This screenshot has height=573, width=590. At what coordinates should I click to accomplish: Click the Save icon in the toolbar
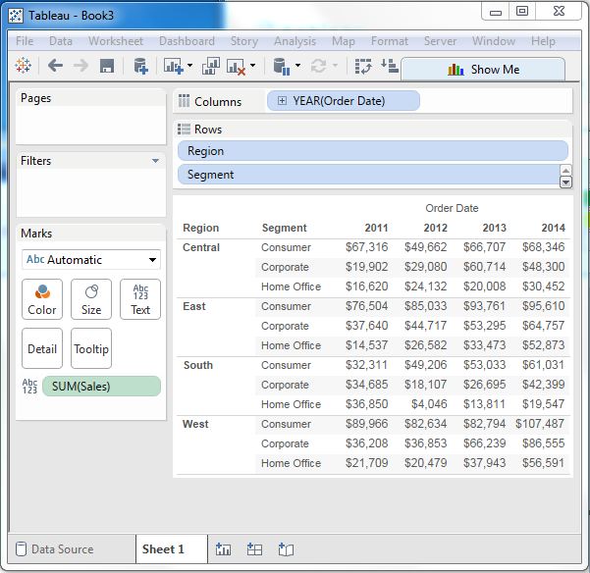107,66
